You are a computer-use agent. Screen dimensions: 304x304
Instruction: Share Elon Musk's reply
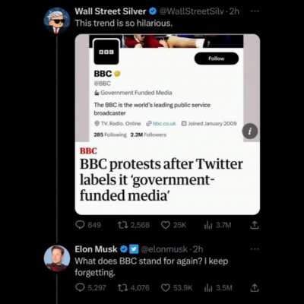click(x=255, y=287)
